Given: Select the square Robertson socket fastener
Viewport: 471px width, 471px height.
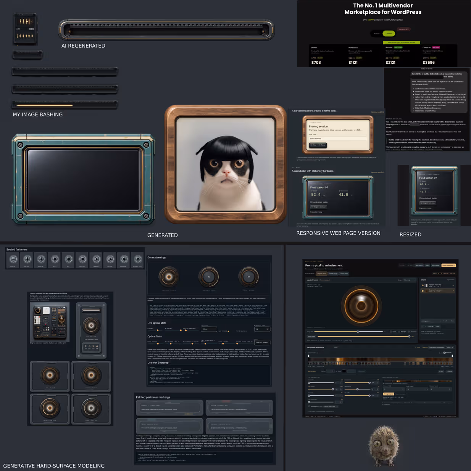Looking at the screenshot, I should (x=82, y=259).
